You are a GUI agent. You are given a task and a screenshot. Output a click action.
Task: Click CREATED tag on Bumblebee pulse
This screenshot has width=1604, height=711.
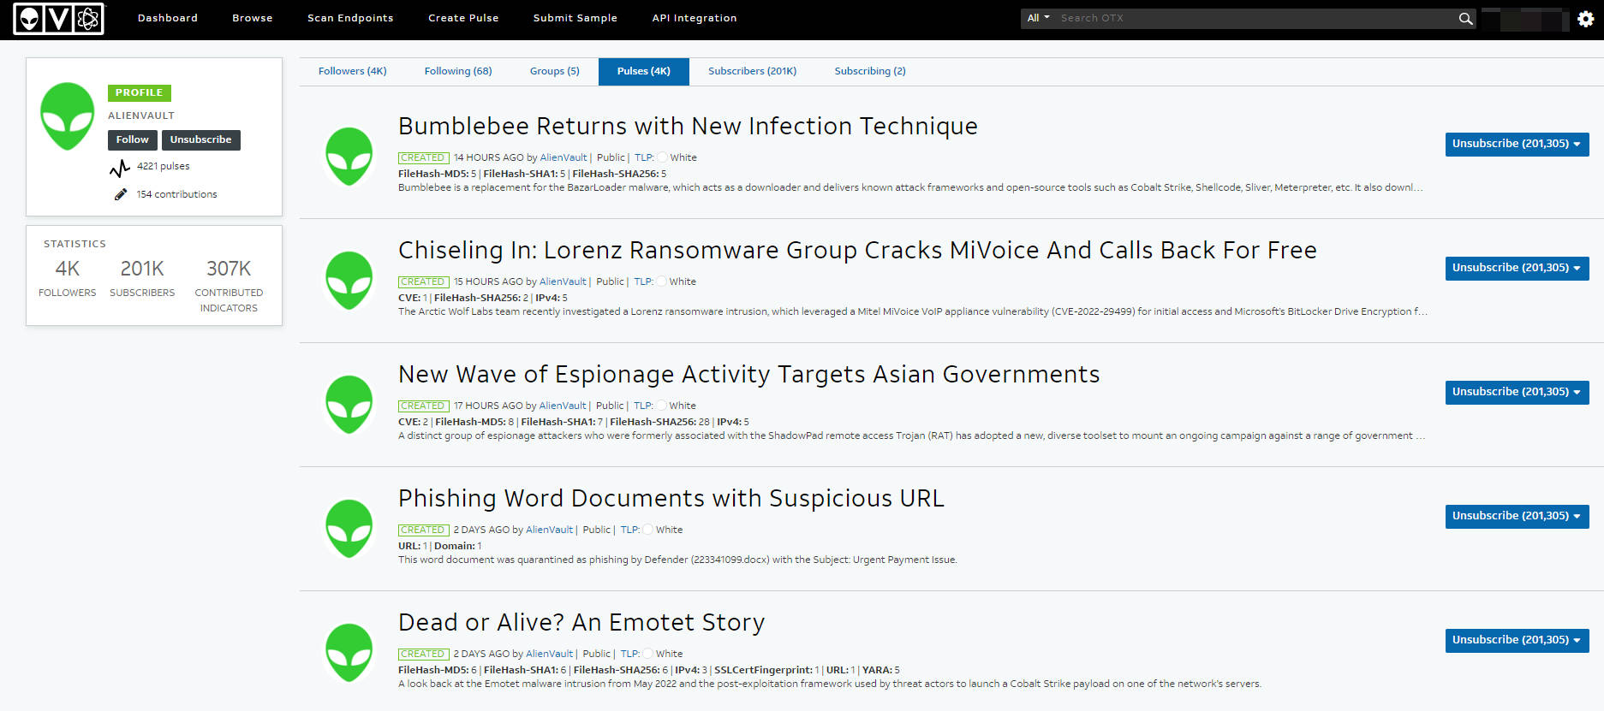coord(423,157)
